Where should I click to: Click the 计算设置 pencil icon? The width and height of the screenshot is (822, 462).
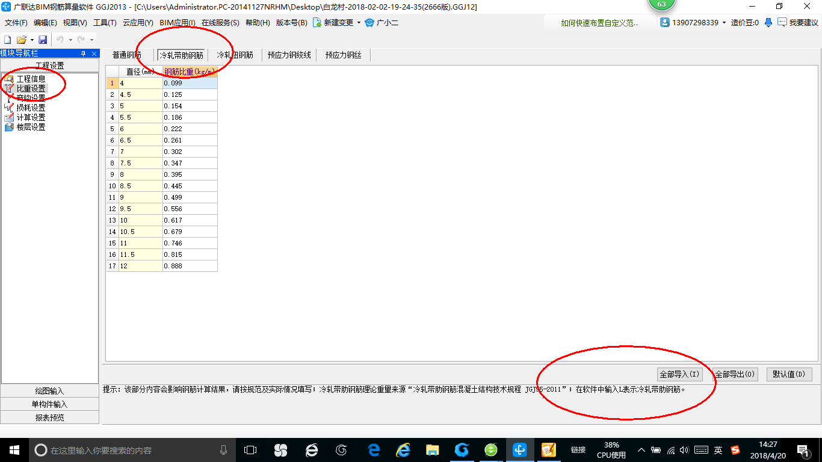coord(9,117)
